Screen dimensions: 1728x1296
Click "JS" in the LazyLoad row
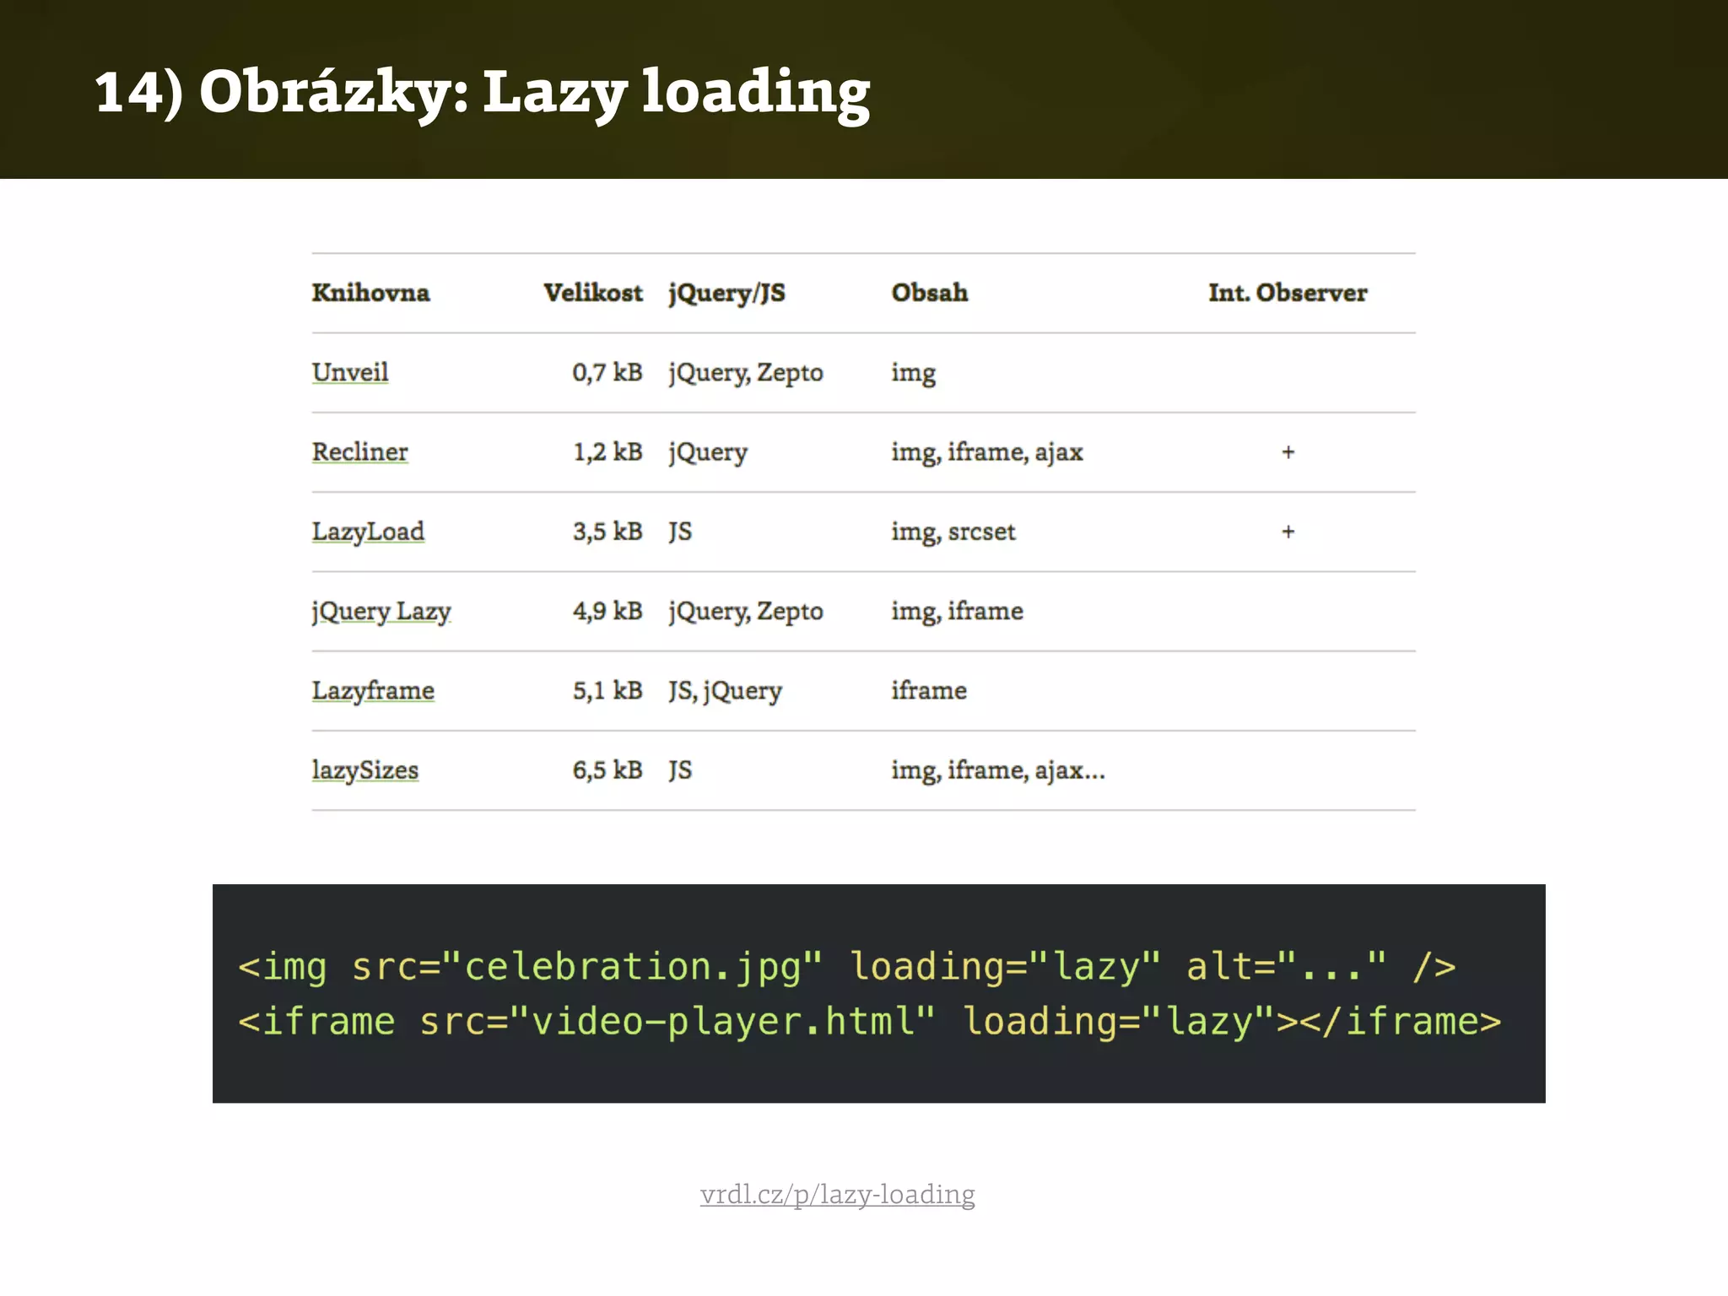[x=680, y=532]
